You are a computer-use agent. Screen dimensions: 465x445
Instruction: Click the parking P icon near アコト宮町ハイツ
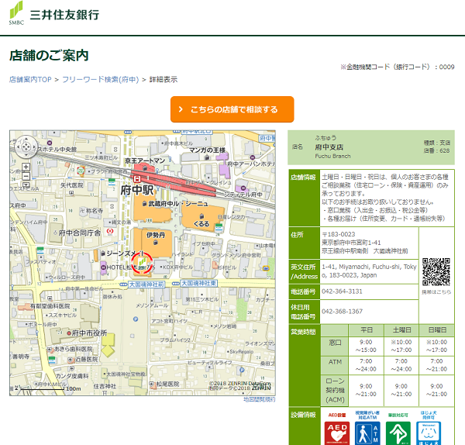tap(136, 319)
